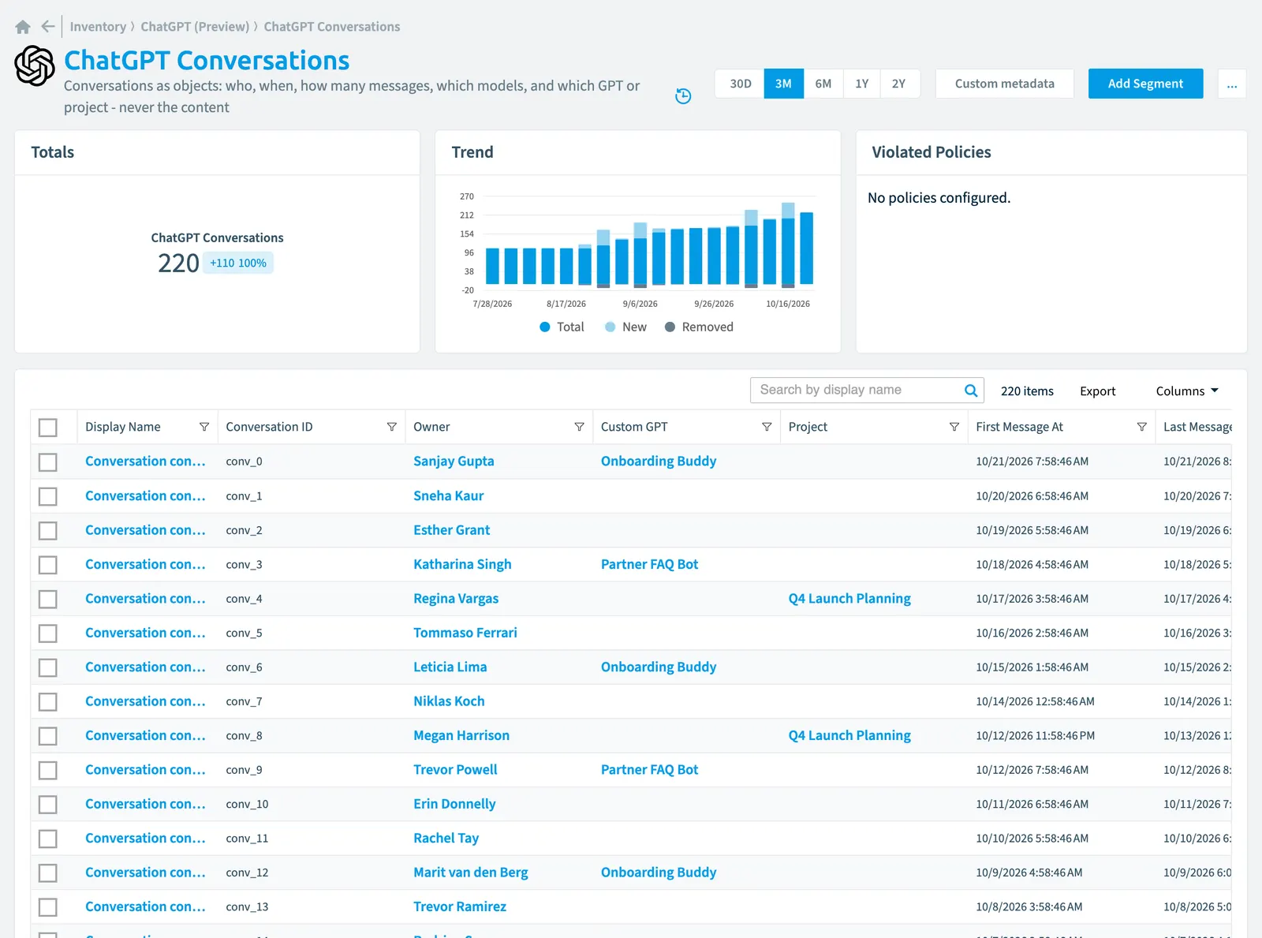Image resolution: width=1262 pixels, height=938 pixels.
Task: Toggle the Removed legend swatch
Action: (670, 327)
